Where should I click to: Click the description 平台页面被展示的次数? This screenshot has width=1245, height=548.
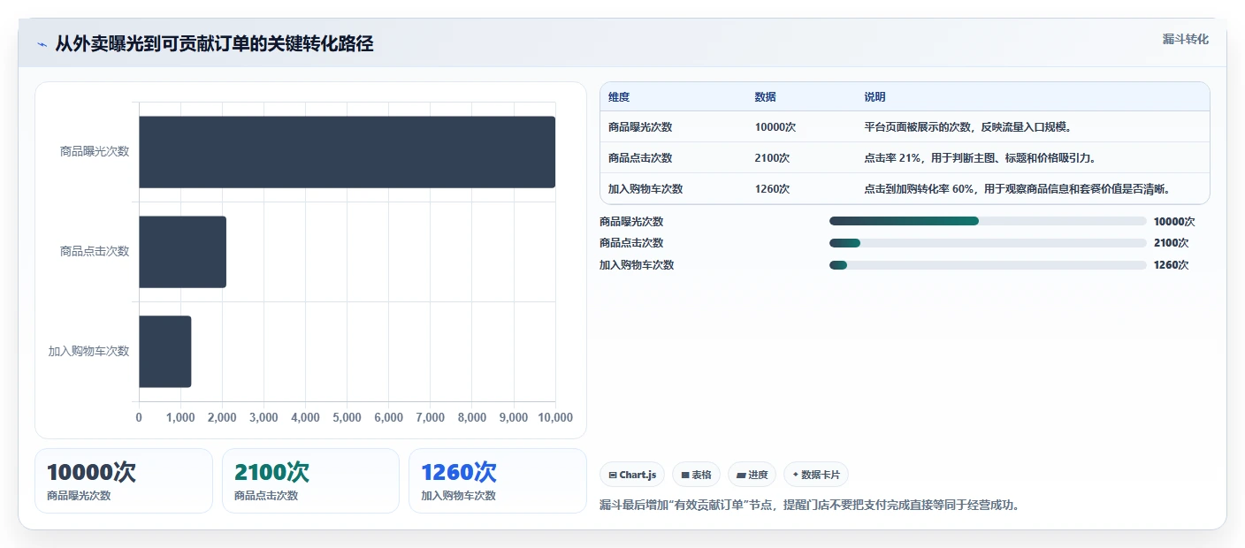[x=968, y=127]
